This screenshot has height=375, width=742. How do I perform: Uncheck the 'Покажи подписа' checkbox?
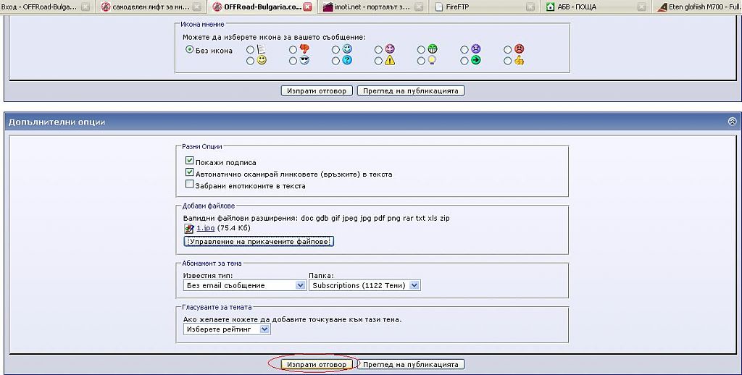coord(190,161)
